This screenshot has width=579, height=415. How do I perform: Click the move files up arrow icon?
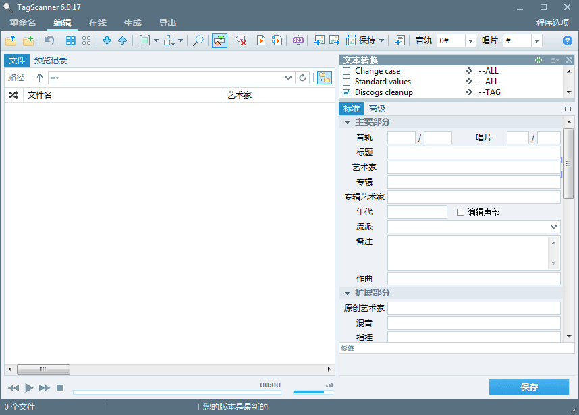pos(122,40)
